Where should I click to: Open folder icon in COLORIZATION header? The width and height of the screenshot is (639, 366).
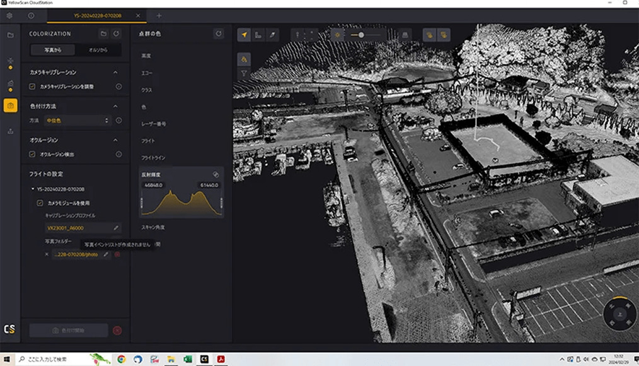tap(103, 33)
